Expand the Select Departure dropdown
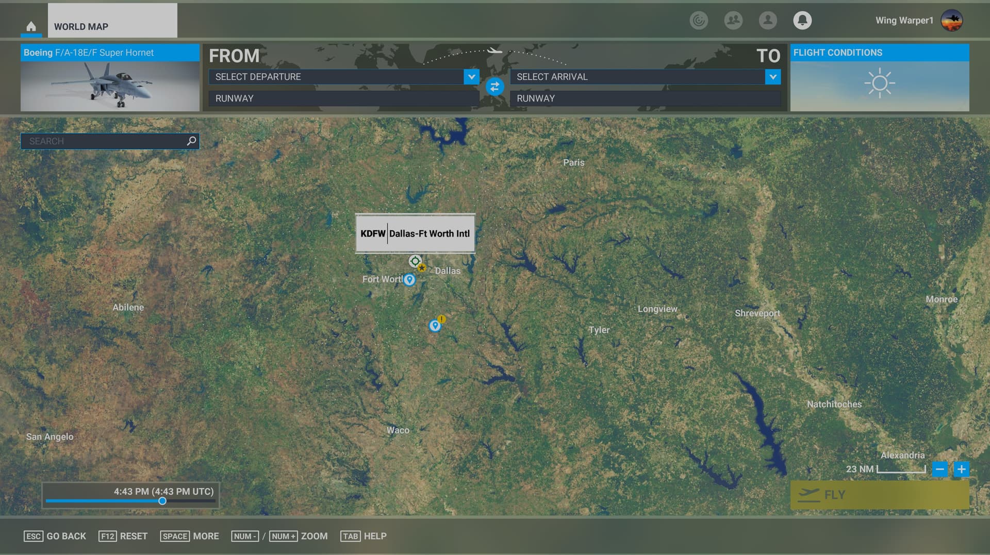Viewport: 990px width, 555px height. [x=471, y=77]
